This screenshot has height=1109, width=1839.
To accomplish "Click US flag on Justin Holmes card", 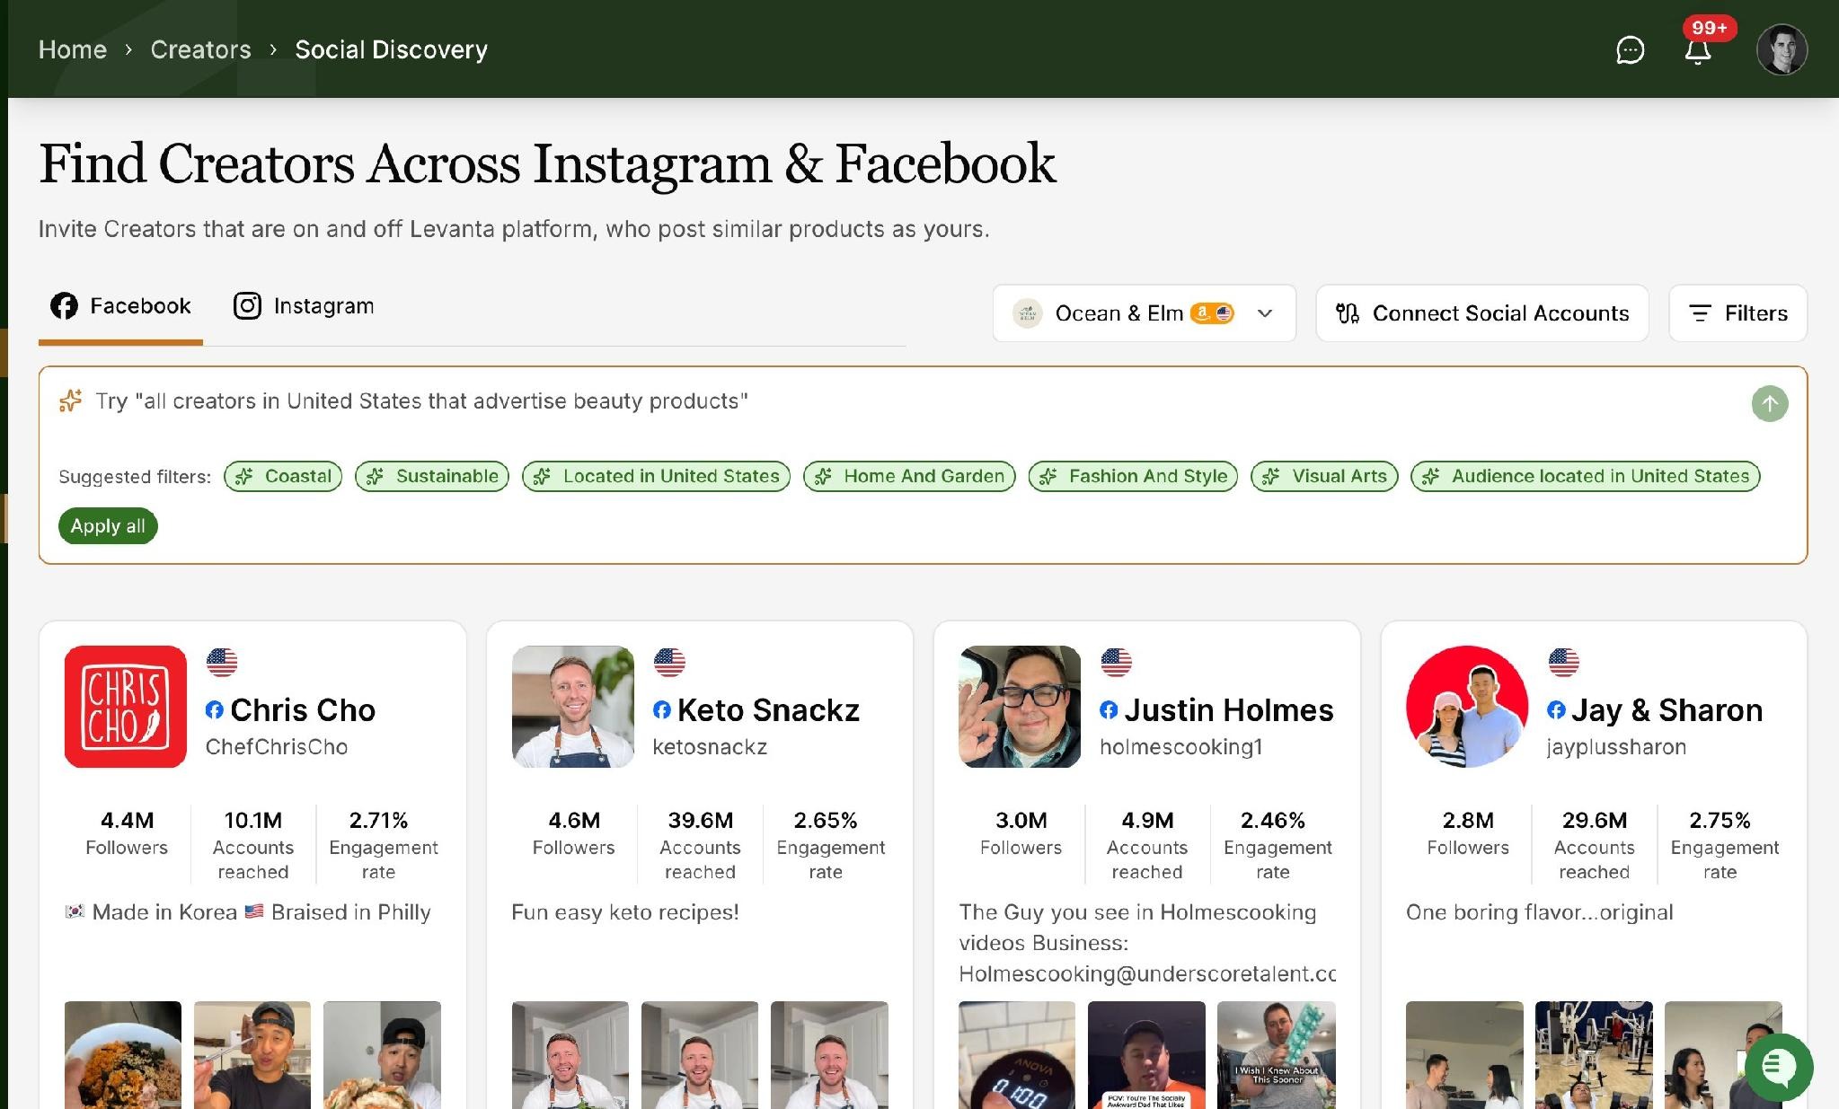I will point(1117,663).
